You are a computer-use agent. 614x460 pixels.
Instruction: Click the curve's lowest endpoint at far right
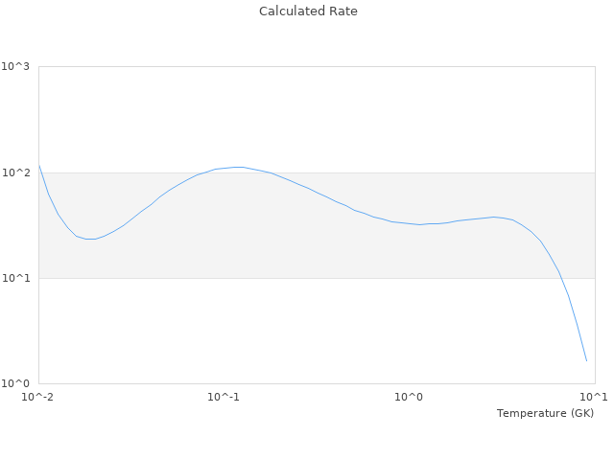coord(586,361)
